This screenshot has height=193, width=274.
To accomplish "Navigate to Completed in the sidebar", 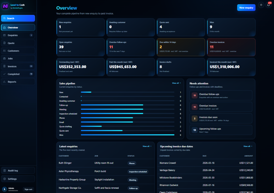I will coord(18,74).
